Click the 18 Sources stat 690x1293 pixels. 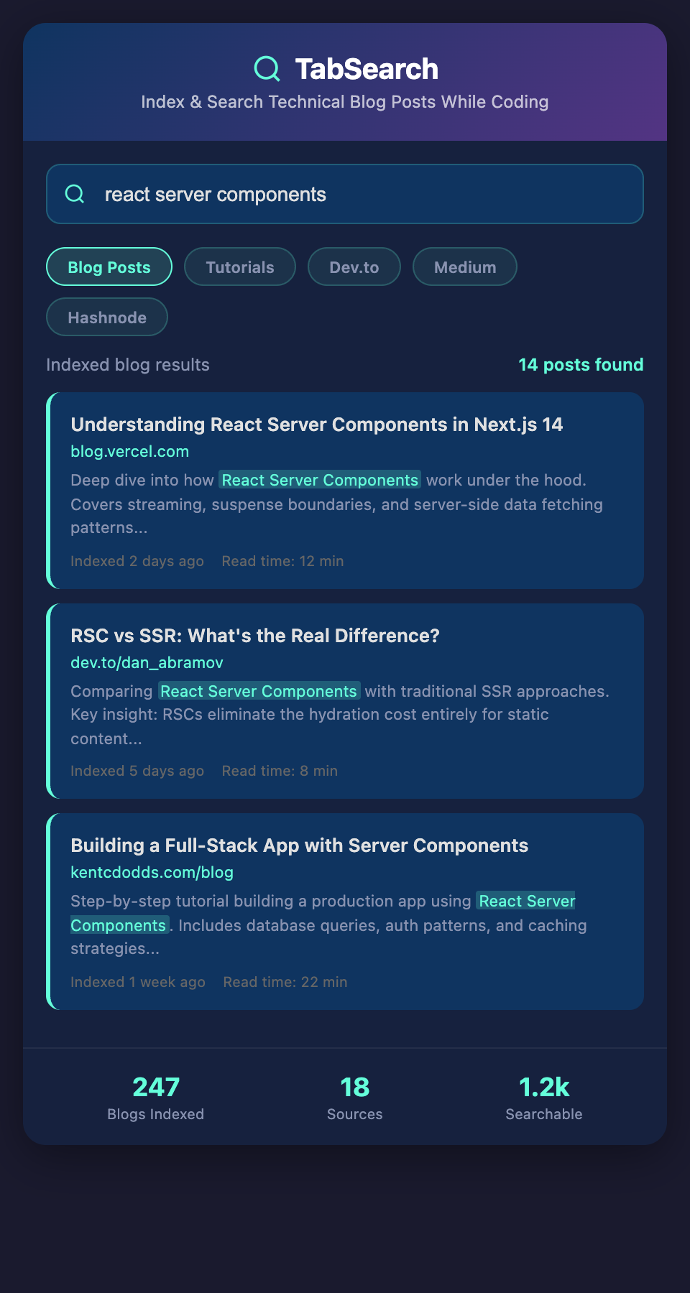click(x=355, y=1097)
